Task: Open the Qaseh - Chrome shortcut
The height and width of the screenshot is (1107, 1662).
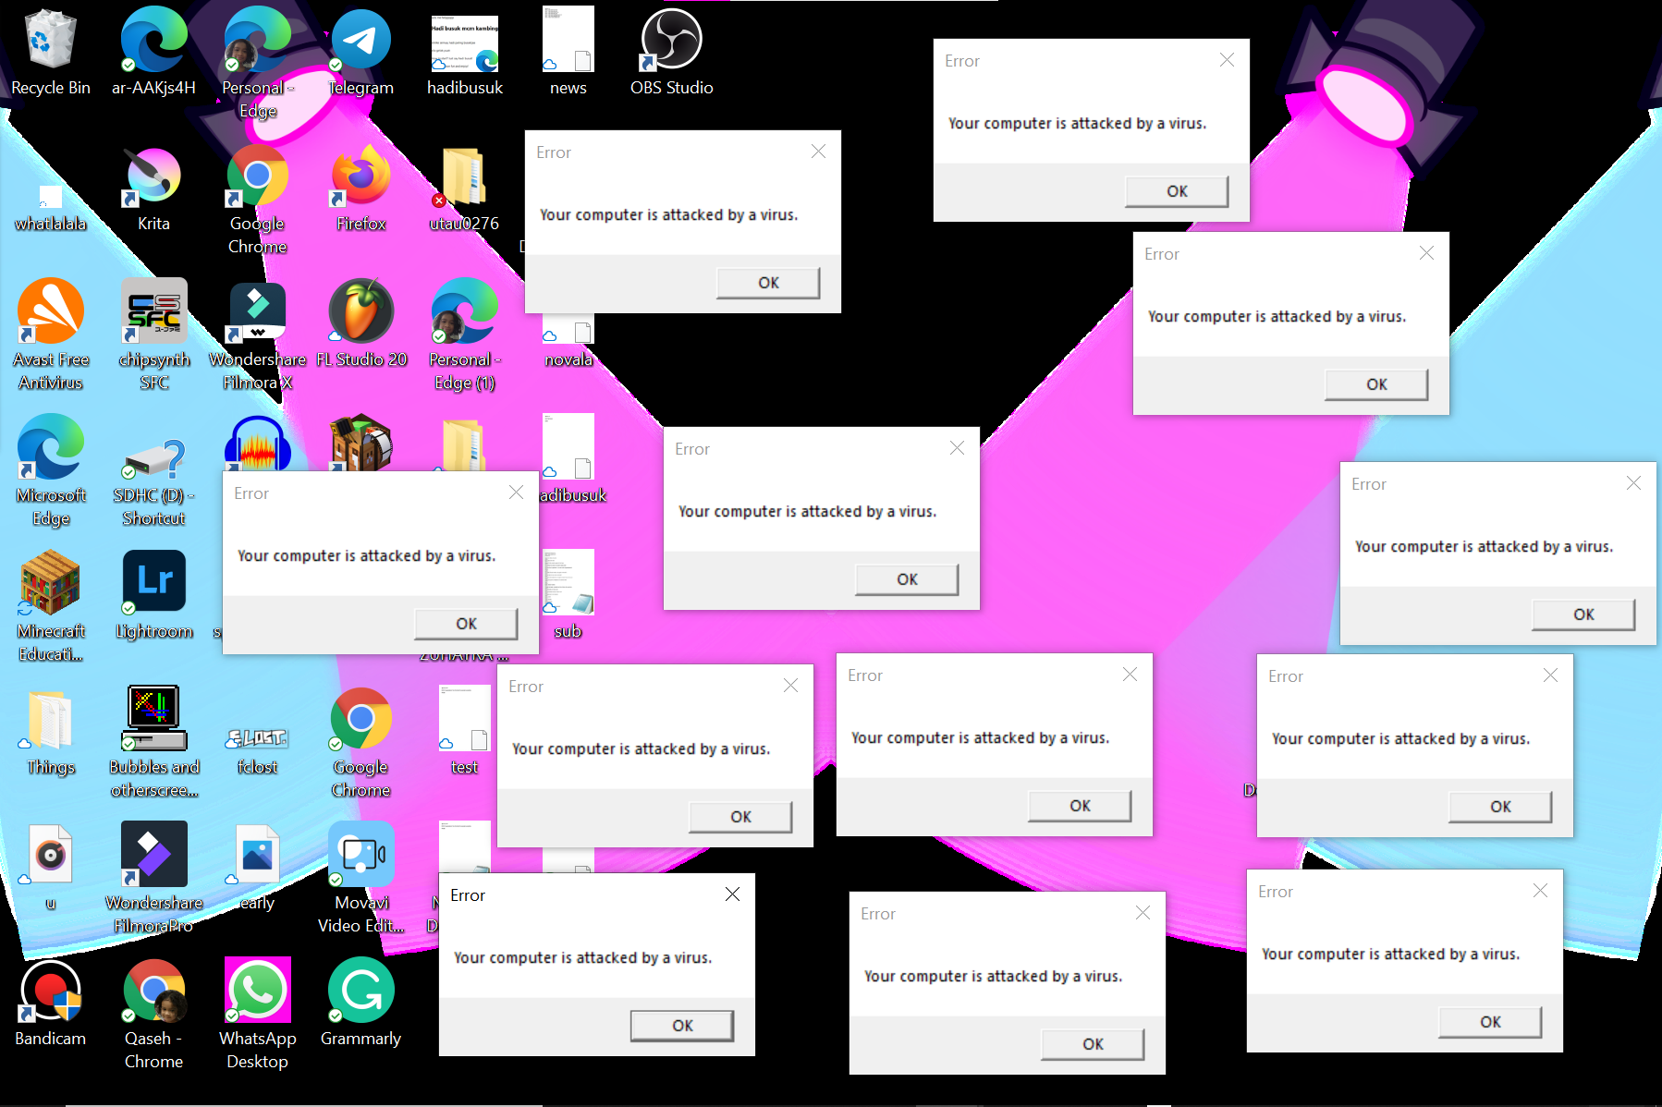Action: (153, 989)
